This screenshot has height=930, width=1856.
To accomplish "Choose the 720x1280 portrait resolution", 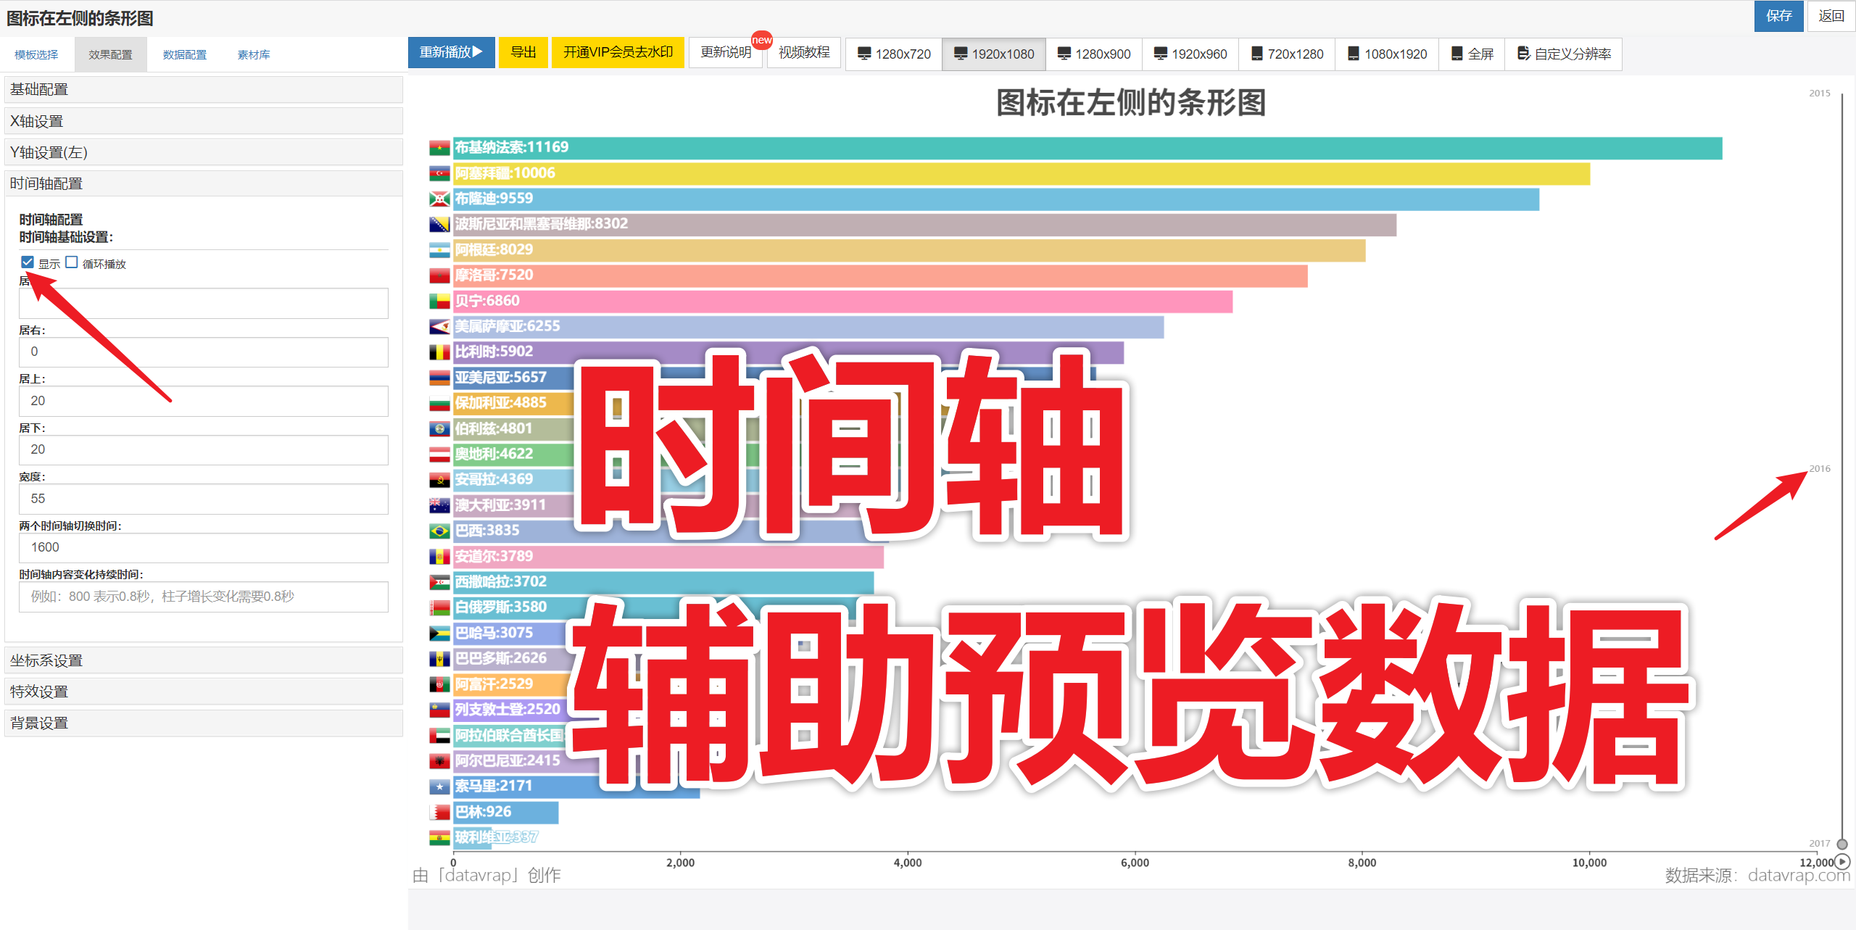I will tap(1287, 54).
